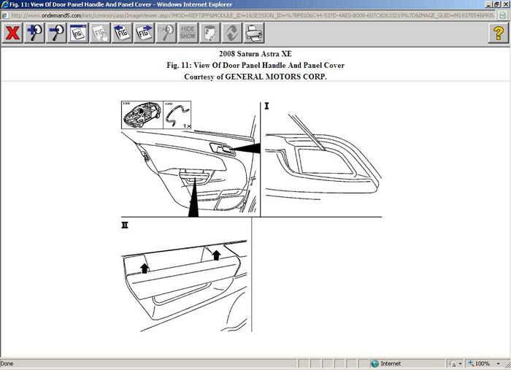Screen dimensions: 511x370
Task: Click the size grip at status bar corner
Action: click(x=508, y=365)
